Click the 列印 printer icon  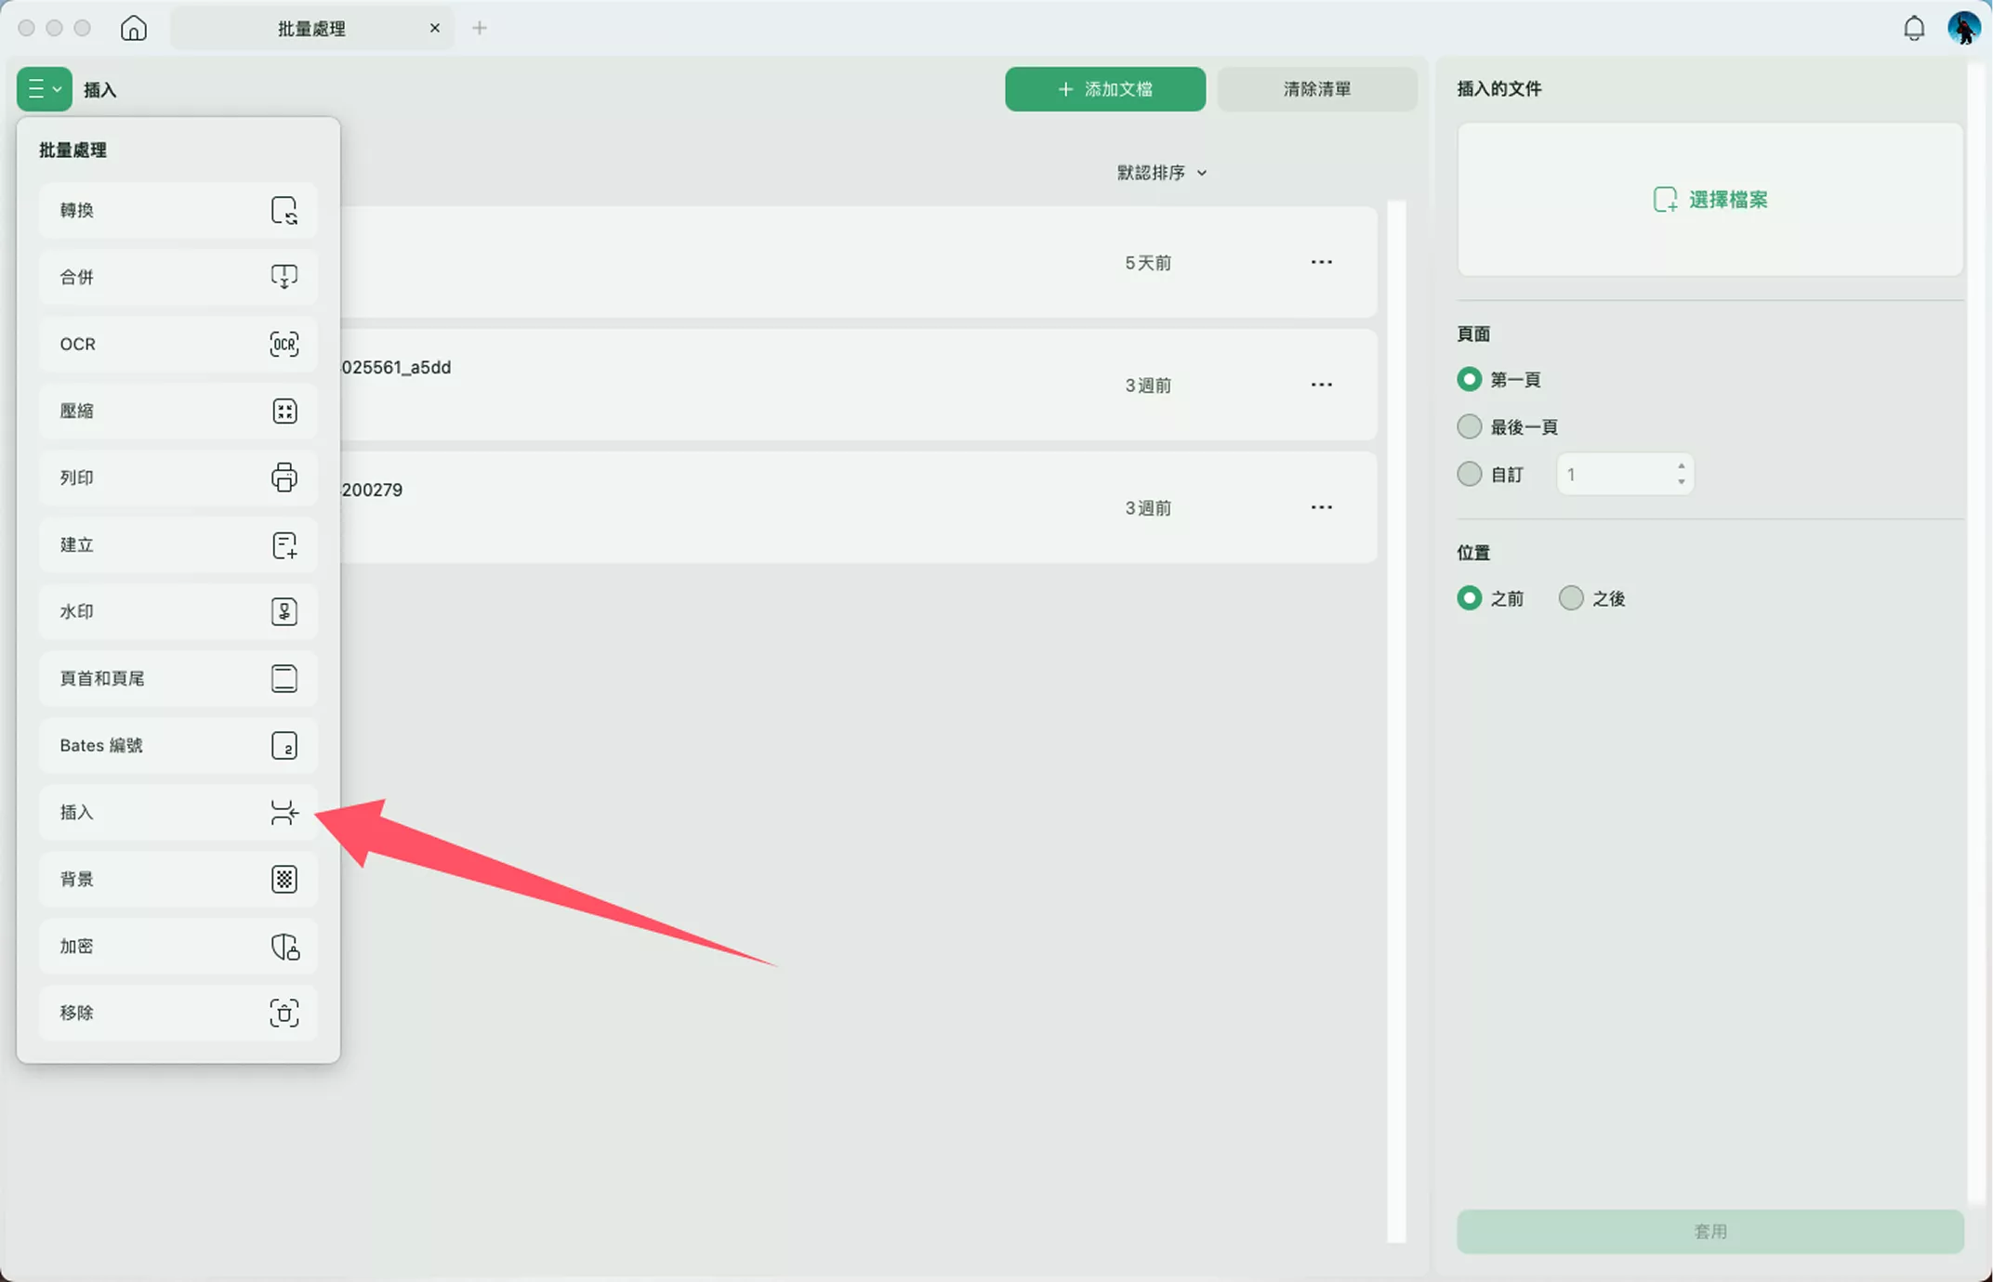[284, 477]
